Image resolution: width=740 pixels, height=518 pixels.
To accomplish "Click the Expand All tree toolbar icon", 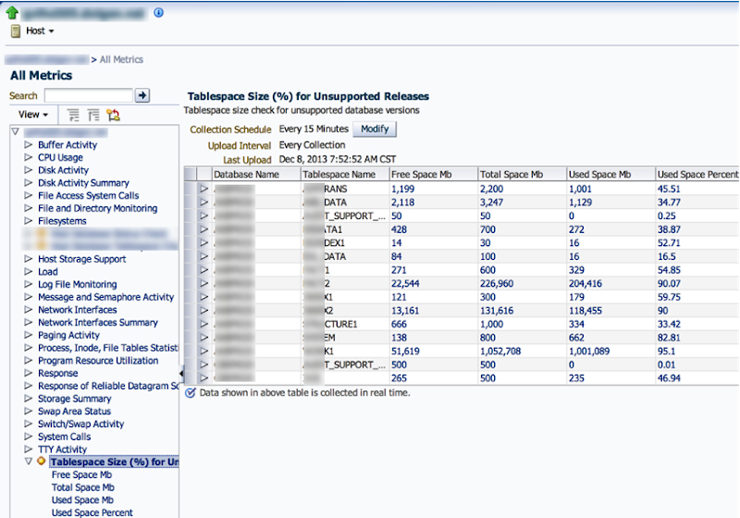I will [73, 115].
